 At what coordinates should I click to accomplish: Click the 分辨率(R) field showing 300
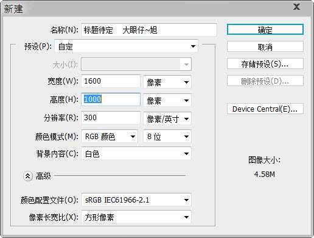[111, 118]
